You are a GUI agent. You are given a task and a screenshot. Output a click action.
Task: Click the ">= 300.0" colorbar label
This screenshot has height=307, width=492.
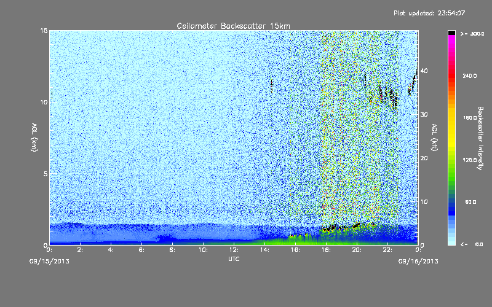coord(472,34)
